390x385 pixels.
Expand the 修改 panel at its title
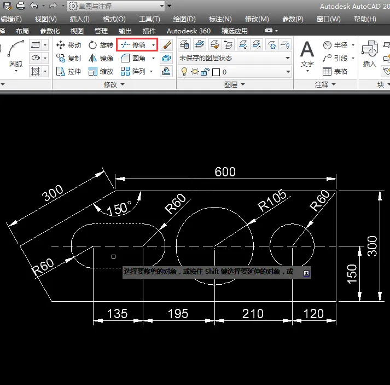(x=114, y=85)
